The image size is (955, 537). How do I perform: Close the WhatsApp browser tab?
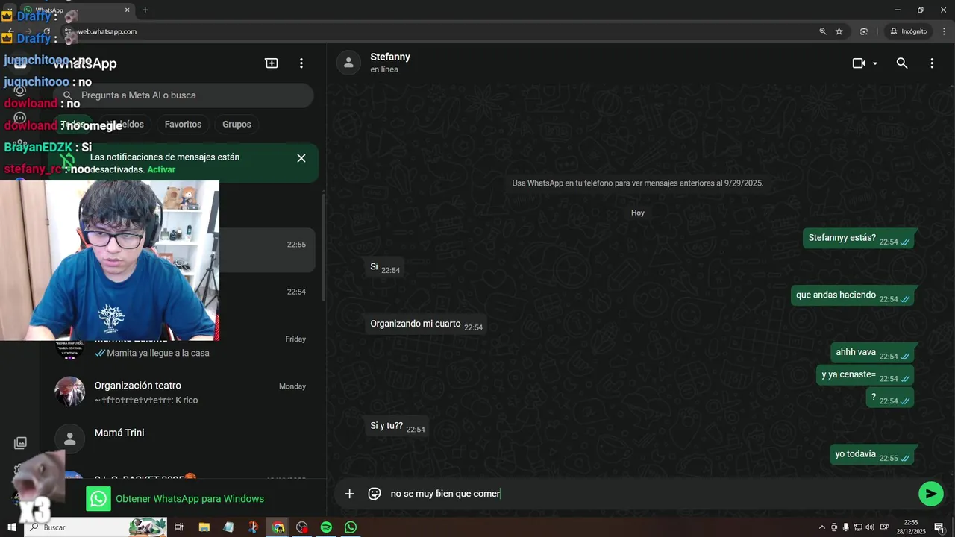point(128,10)
